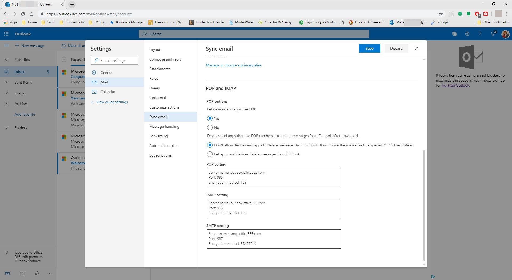Open the Bookmark Manager bookmark

tap(127, 22)
